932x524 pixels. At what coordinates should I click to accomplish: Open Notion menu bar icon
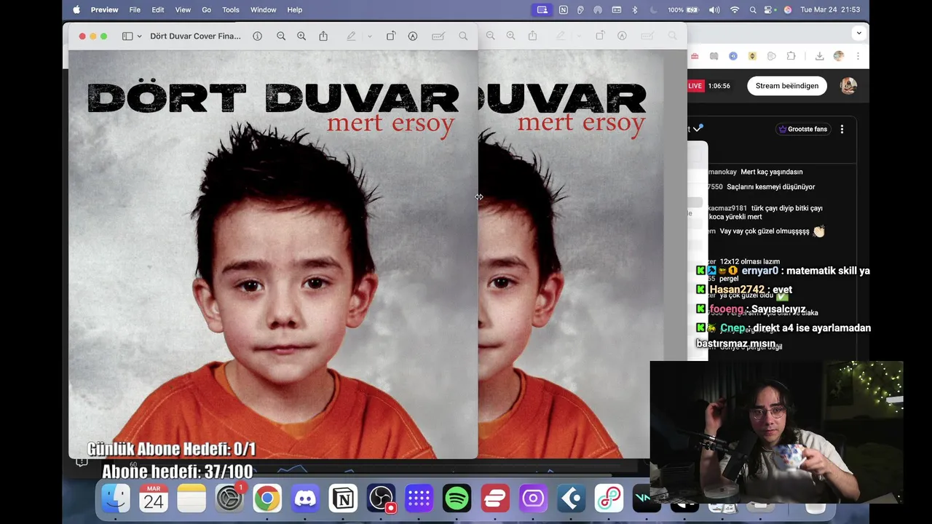[563, 9]
